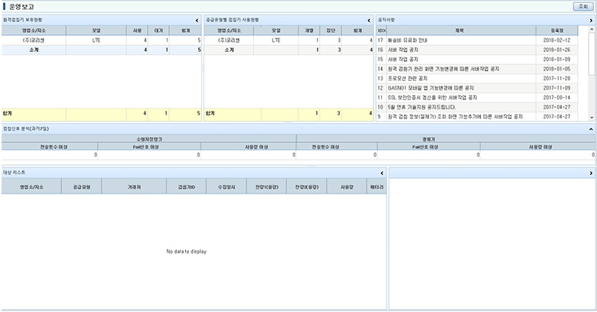Collapse the 원격검침기 보유현황 panel arrow

(x=197, y=20)
